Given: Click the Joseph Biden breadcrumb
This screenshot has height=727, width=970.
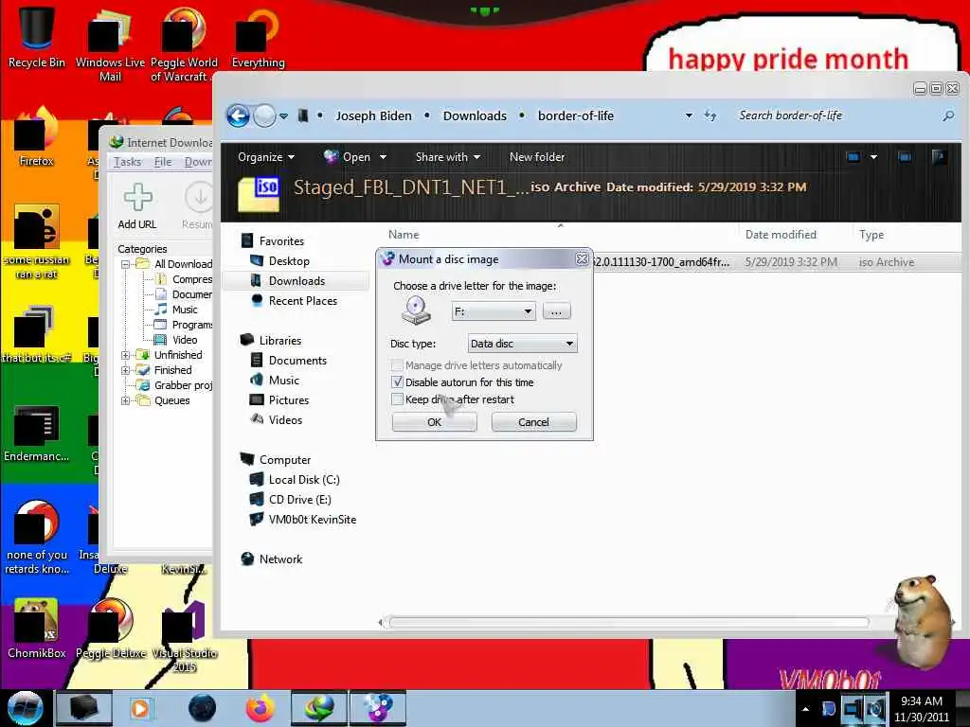Looking at the screenshot, I should click(x=373, y=115).
